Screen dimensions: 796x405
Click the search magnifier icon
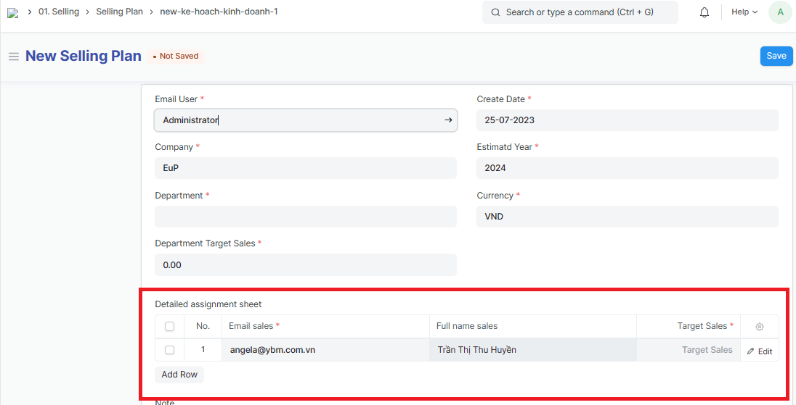(x=495, y=12)
